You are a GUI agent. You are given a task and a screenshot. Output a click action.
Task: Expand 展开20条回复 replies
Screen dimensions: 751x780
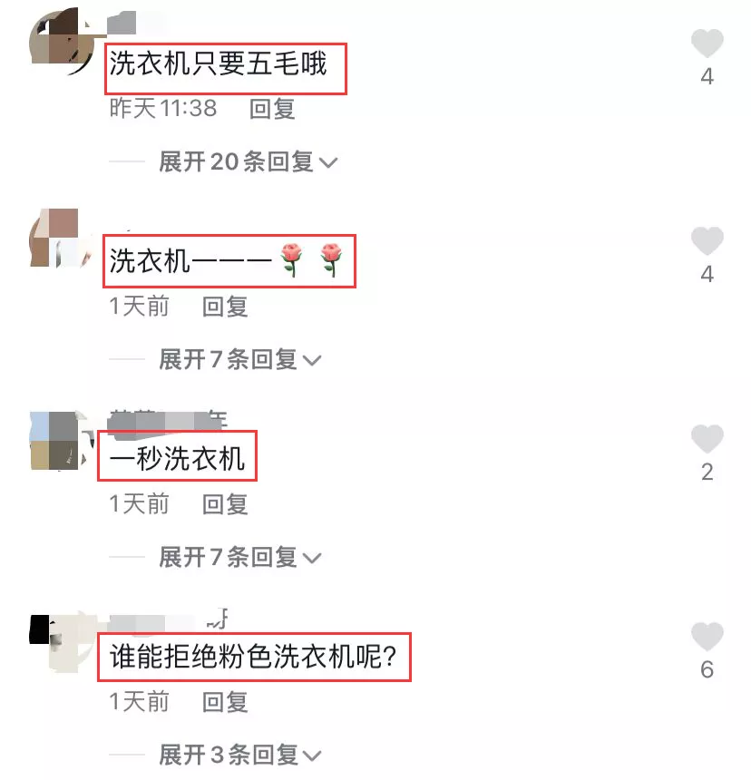(248, 161)
